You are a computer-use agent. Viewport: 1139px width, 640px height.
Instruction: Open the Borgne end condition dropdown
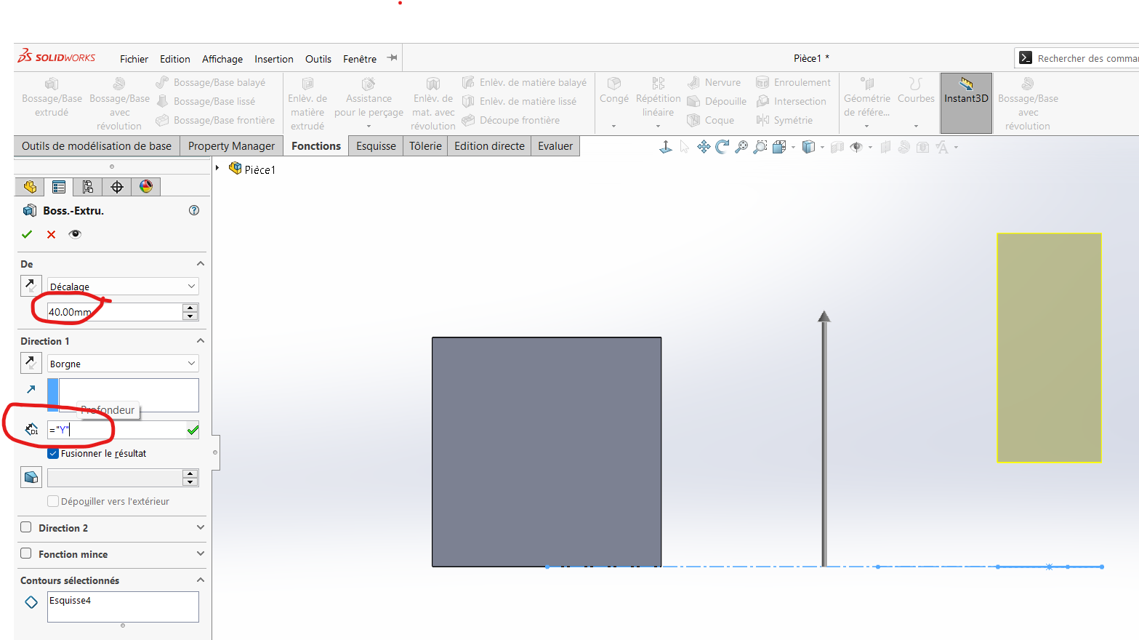click(123, 364)
